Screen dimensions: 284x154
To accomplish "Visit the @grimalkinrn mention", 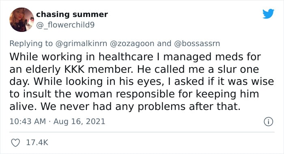I will pyautogui.click(x=81, y=44).
